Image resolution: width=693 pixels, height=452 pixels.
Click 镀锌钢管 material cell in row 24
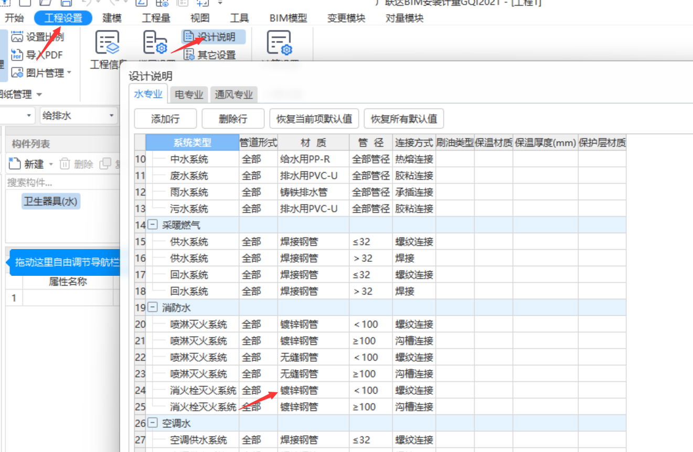pos(314,390)
